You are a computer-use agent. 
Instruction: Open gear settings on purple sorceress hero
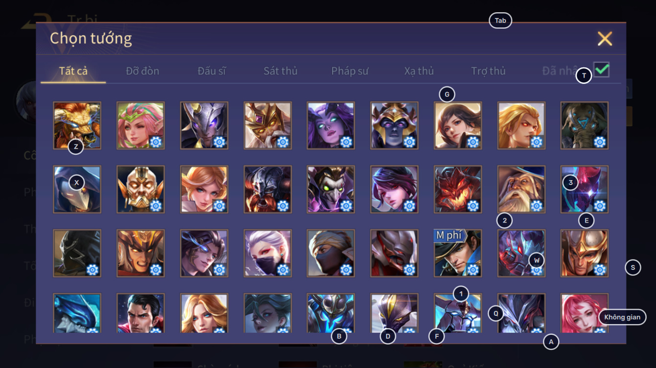click(x=346, y=142)
